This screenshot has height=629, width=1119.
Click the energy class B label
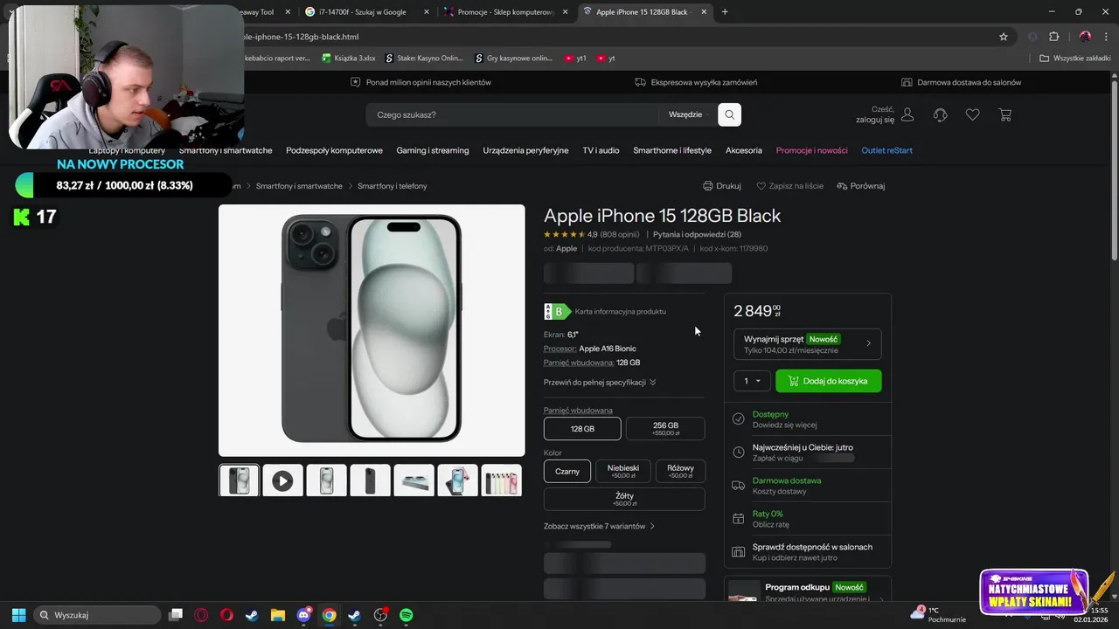[x=558, y=311]
